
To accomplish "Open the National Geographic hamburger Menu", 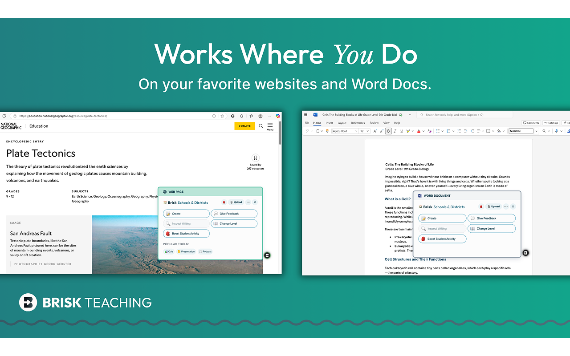I will [270, 126].
